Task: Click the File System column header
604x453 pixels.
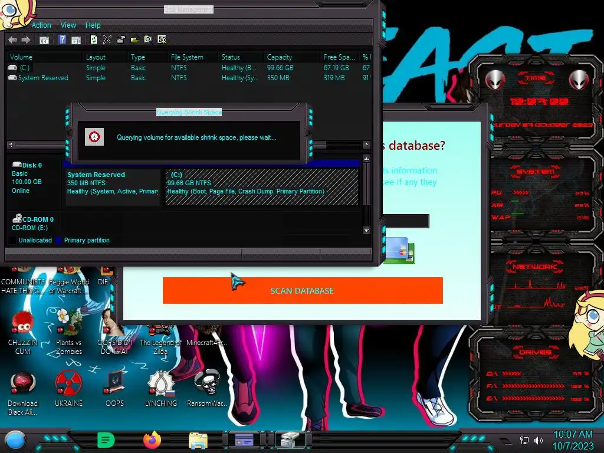Action: [193, 57]
